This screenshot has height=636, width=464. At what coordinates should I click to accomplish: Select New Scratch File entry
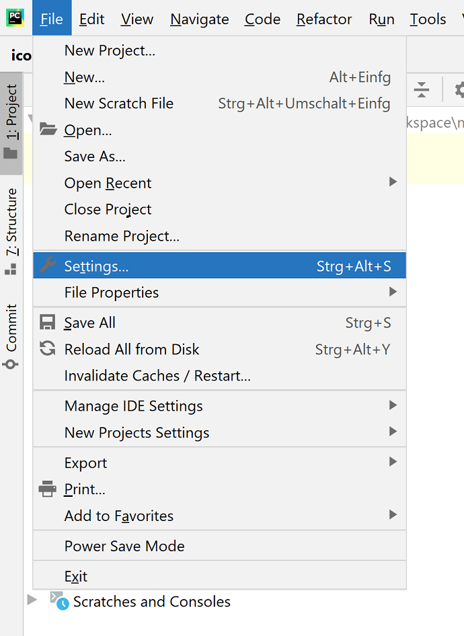(x=119, y=104)
